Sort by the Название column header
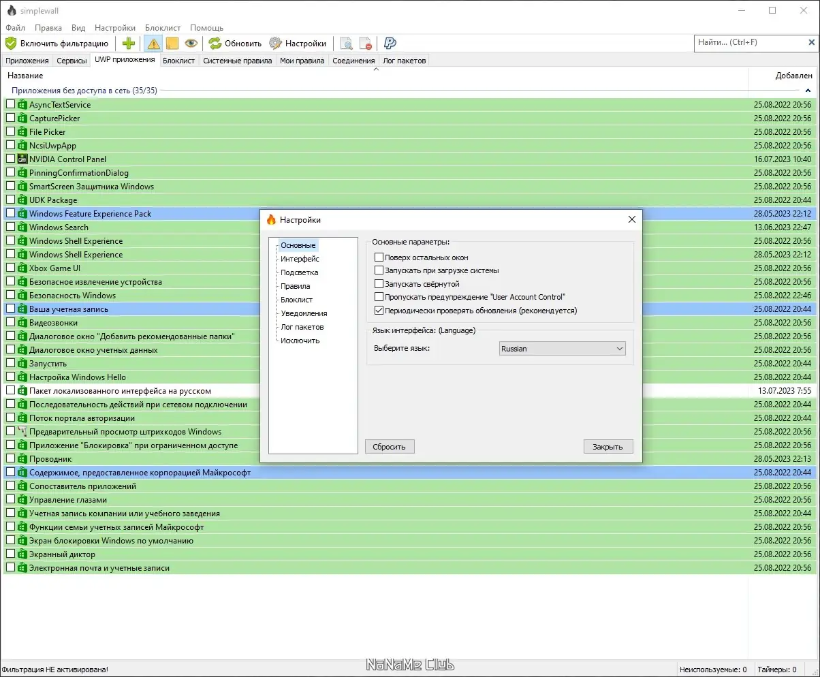This screenshot has height=677, width=820. pos(375,76)
